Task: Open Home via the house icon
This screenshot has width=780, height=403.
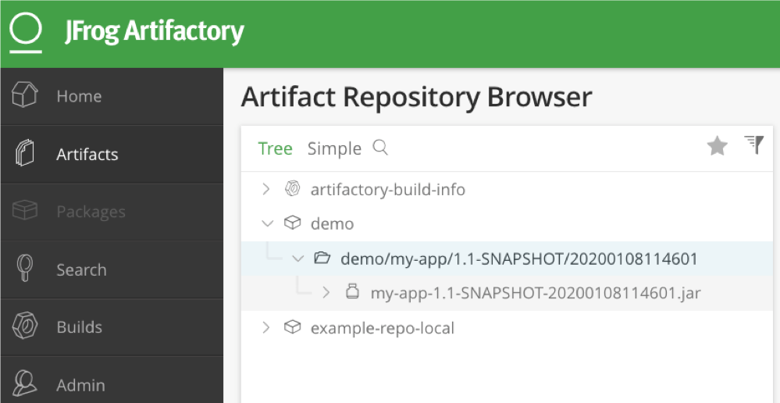Action: (24, 95)
